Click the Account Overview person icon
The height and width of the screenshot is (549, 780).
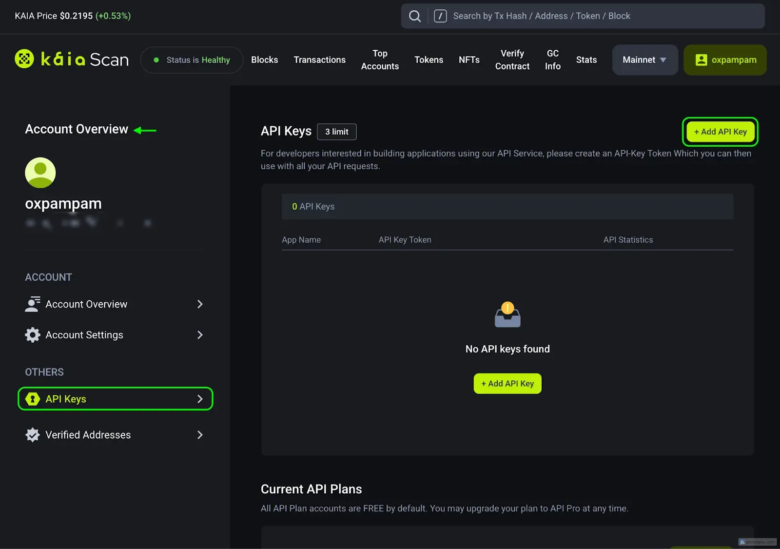(32, 304)
